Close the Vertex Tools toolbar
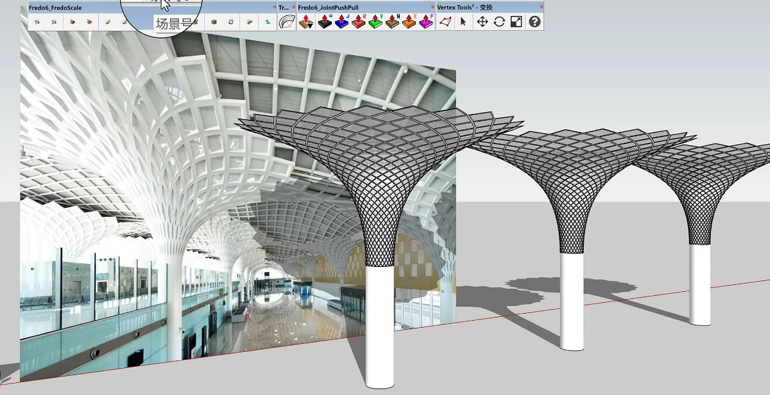The image size is (770, 395). point(541,7)
